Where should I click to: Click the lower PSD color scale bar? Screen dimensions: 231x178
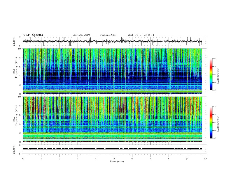[x=211, y=122]
